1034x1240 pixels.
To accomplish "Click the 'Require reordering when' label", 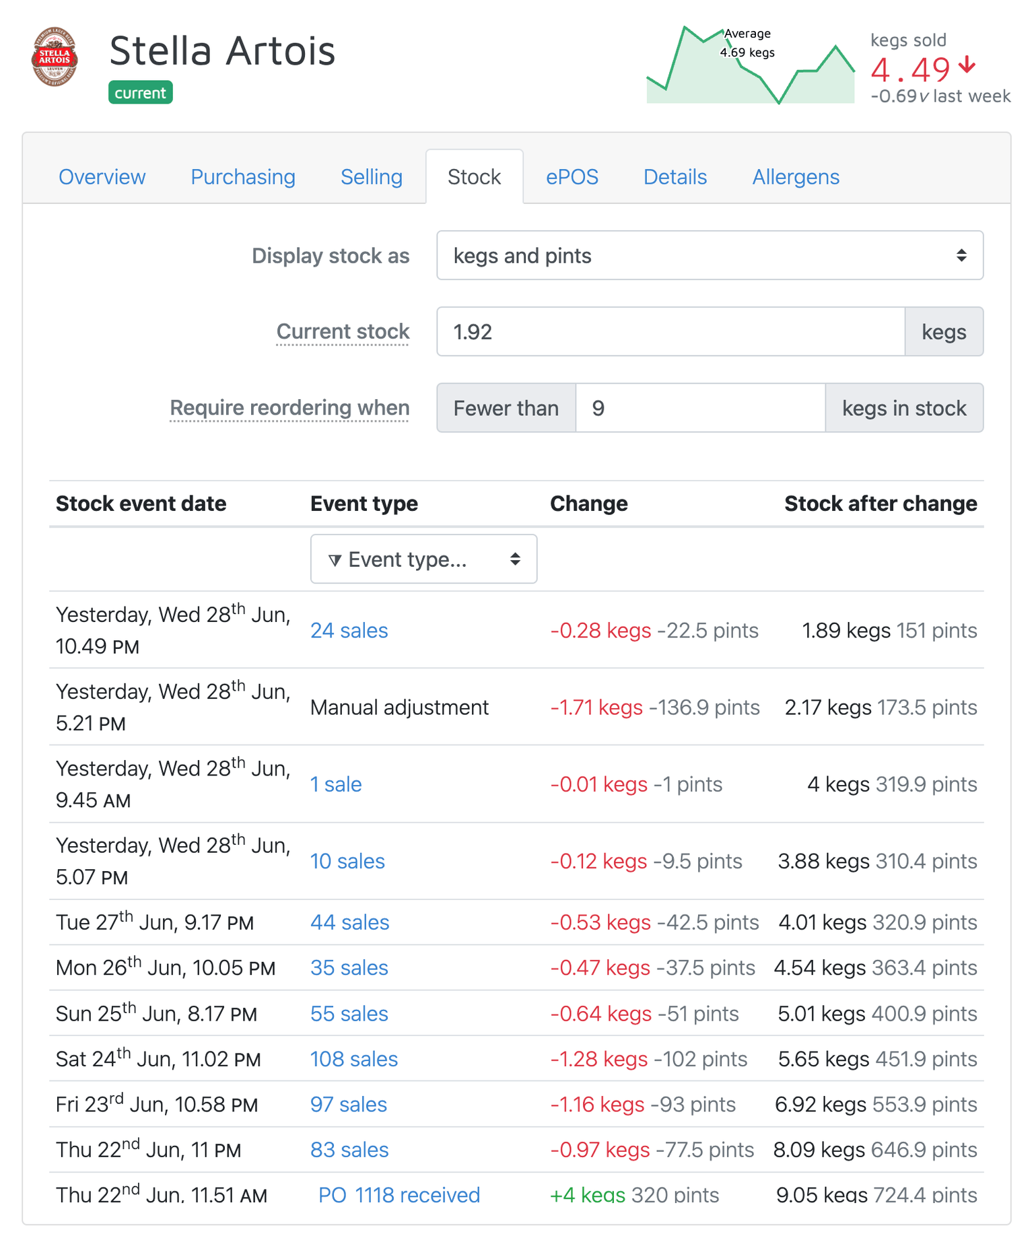I will pos(289,408).
